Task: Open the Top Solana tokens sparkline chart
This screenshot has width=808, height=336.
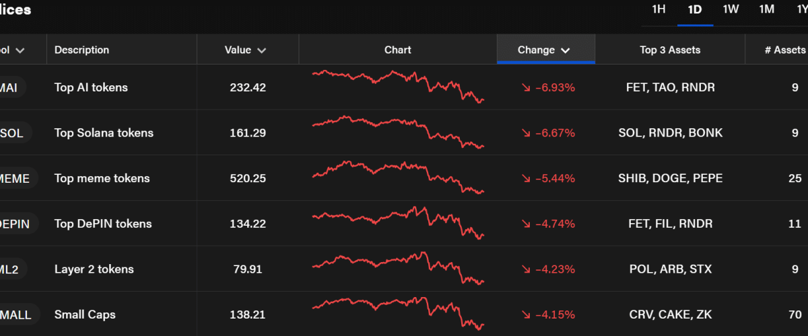Action: (398, 132)
